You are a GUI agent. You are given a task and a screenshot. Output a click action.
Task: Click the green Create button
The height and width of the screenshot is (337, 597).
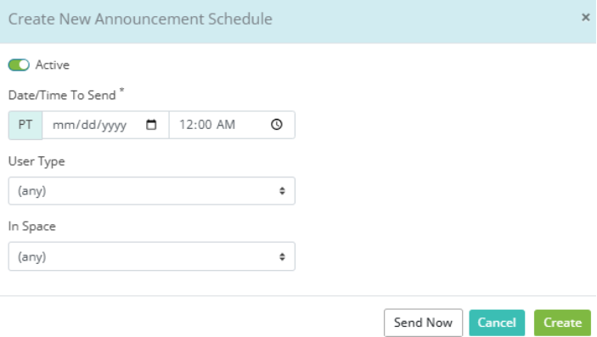click(562, 323)
